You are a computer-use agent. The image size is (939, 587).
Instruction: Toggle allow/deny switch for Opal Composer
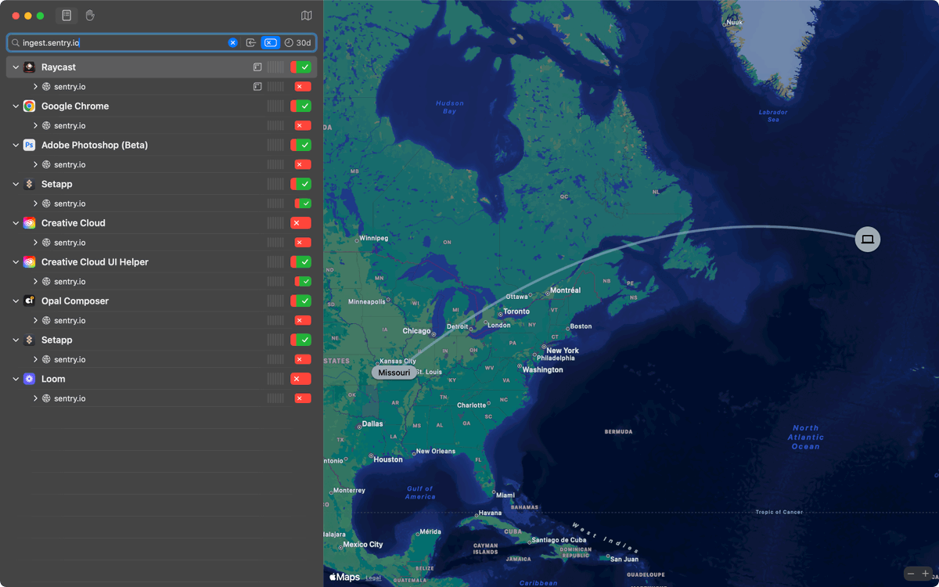300,301
